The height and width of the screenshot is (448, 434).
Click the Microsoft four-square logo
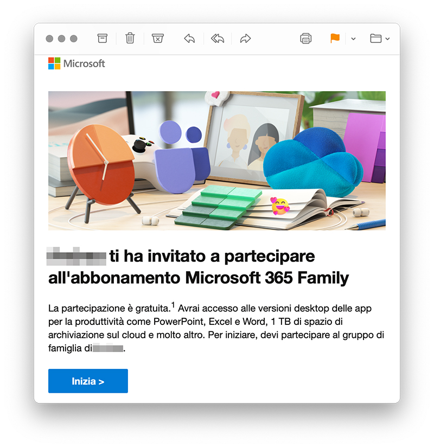55,63
